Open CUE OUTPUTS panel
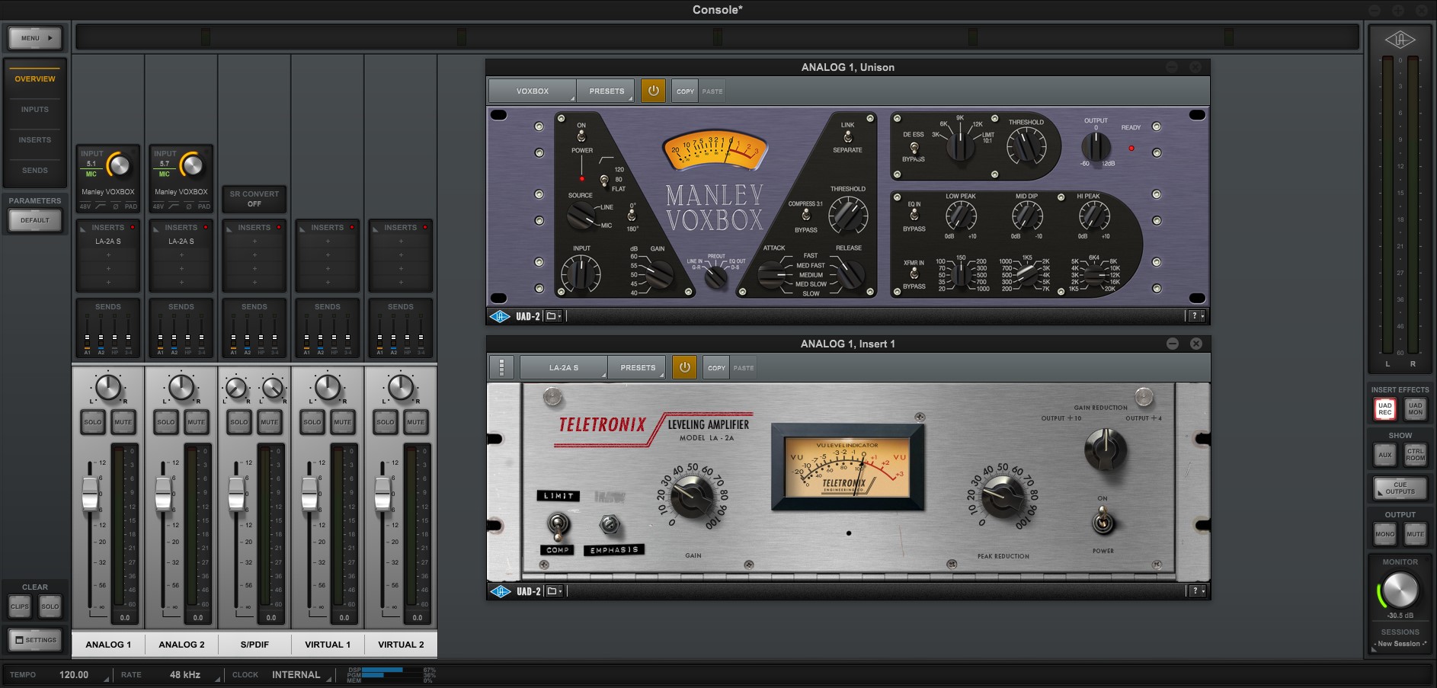This screenshot has width=1437, height=688. [x=1400, y=488]
